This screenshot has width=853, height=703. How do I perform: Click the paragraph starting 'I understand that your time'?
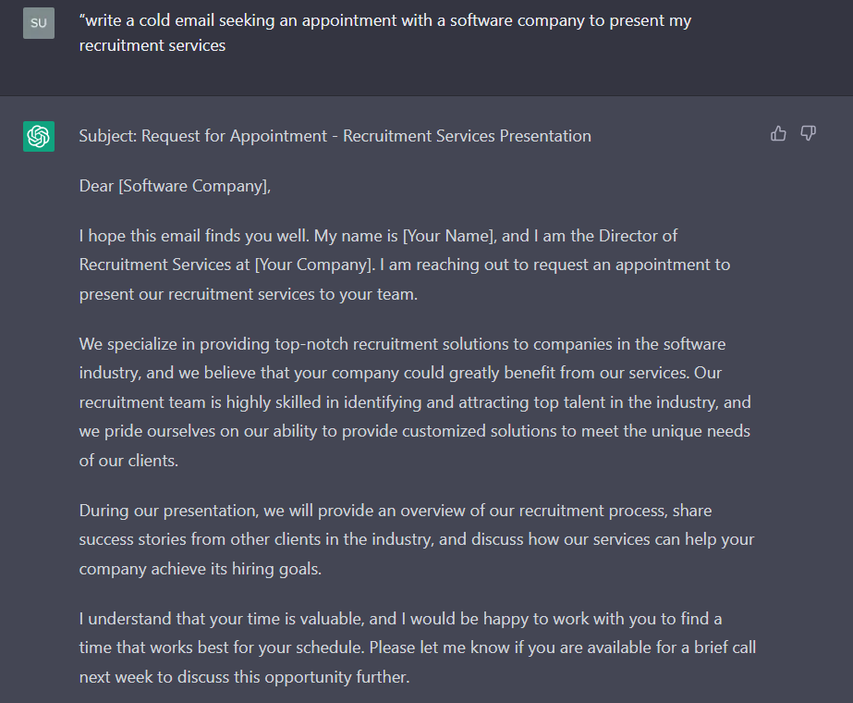coord(418,647)
